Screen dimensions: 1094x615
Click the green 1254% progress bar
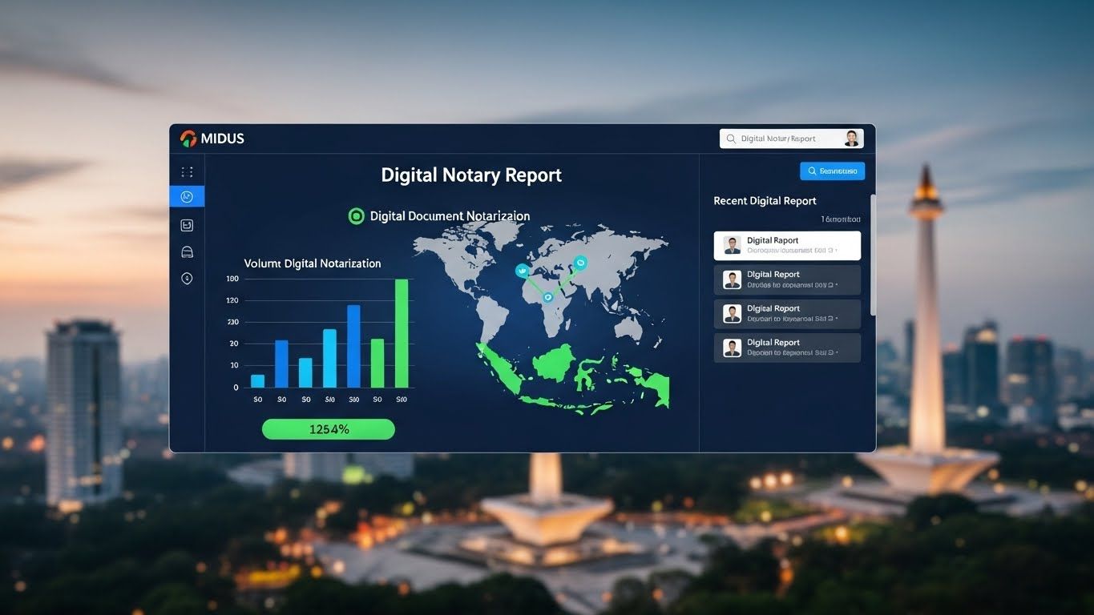(329, 429)
